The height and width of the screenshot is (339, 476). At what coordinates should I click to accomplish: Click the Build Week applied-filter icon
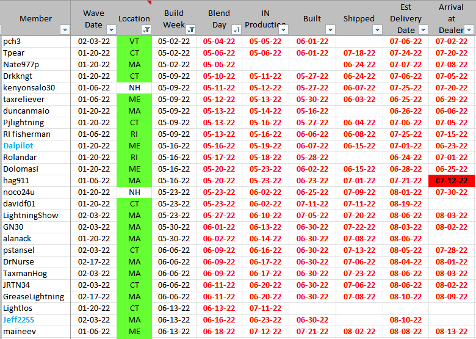[x=191, y=30]
